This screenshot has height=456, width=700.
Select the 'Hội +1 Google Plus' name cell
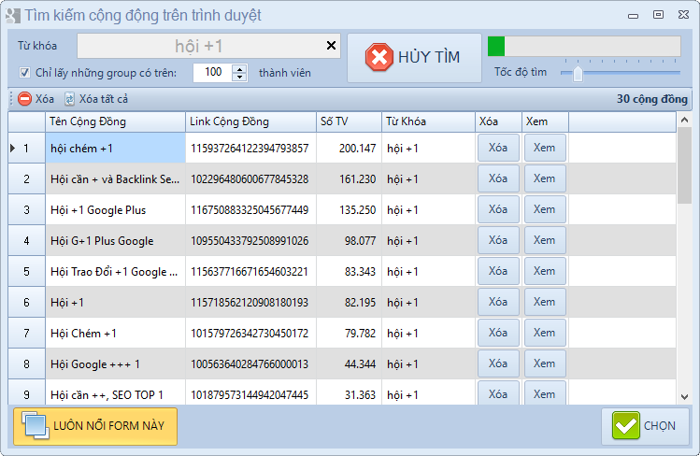[x=115, y=209]
